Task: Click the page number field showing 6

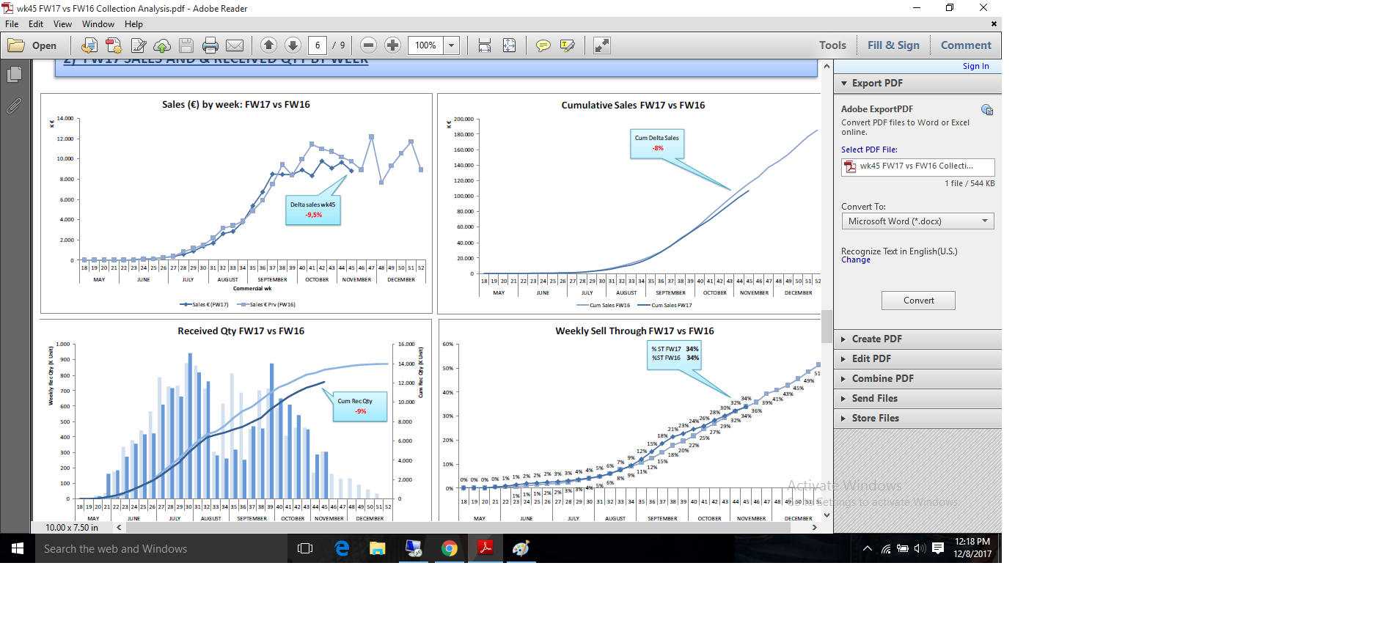Action: point(318,45)
